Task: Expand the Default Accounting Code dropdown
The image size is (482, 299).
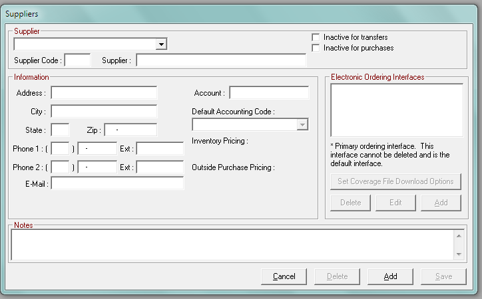Action: click(x=302, y=124)
